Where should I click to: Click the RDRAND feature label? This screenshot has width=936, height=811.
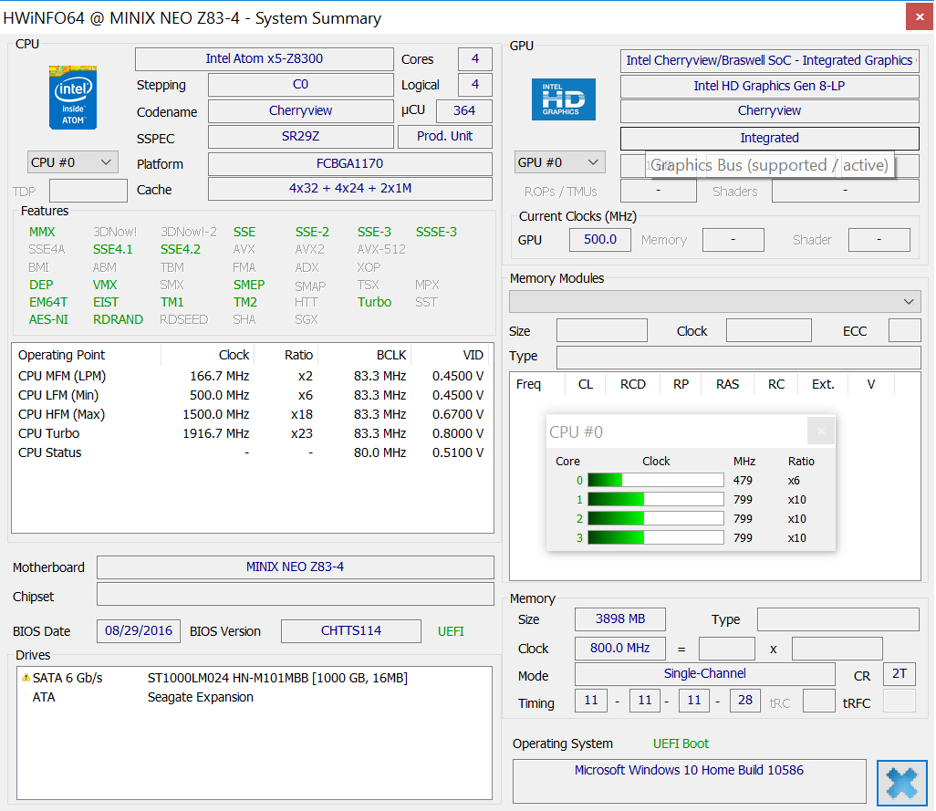(118, 319)
